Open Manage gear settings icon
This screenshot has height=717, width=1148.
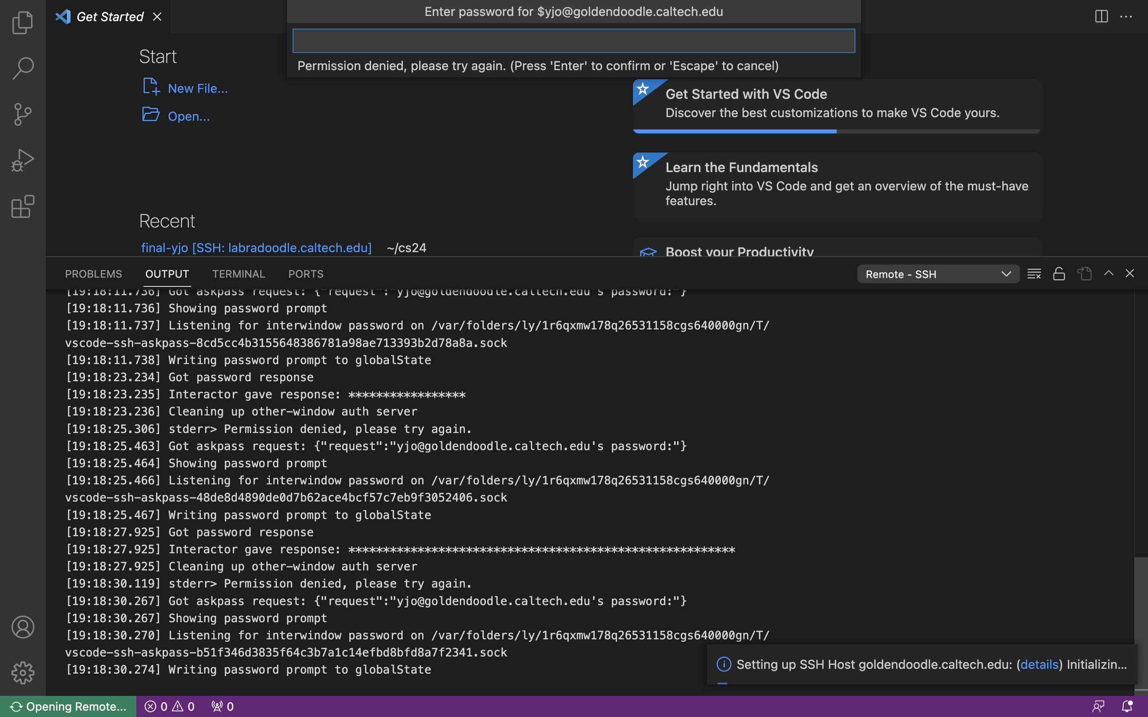pos(22,672)
